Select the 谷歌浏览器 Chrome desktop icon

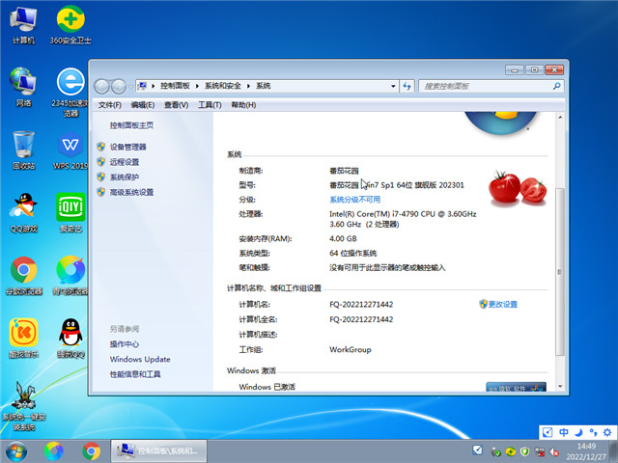(23, 276)
